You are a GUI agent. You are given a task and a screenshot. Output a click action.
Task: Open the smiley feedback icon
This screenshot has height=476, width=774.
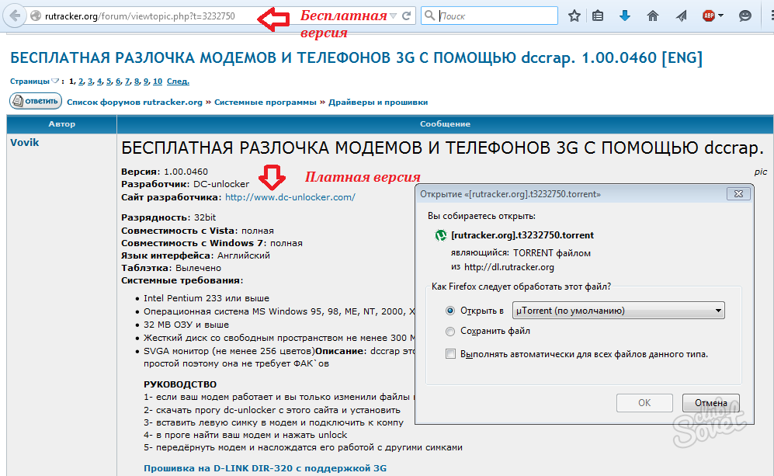(x=744, y=14)
